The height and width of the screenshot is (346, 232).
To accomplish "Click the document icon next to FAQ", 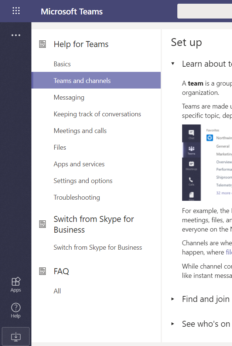I will click(x=42, y=271).
